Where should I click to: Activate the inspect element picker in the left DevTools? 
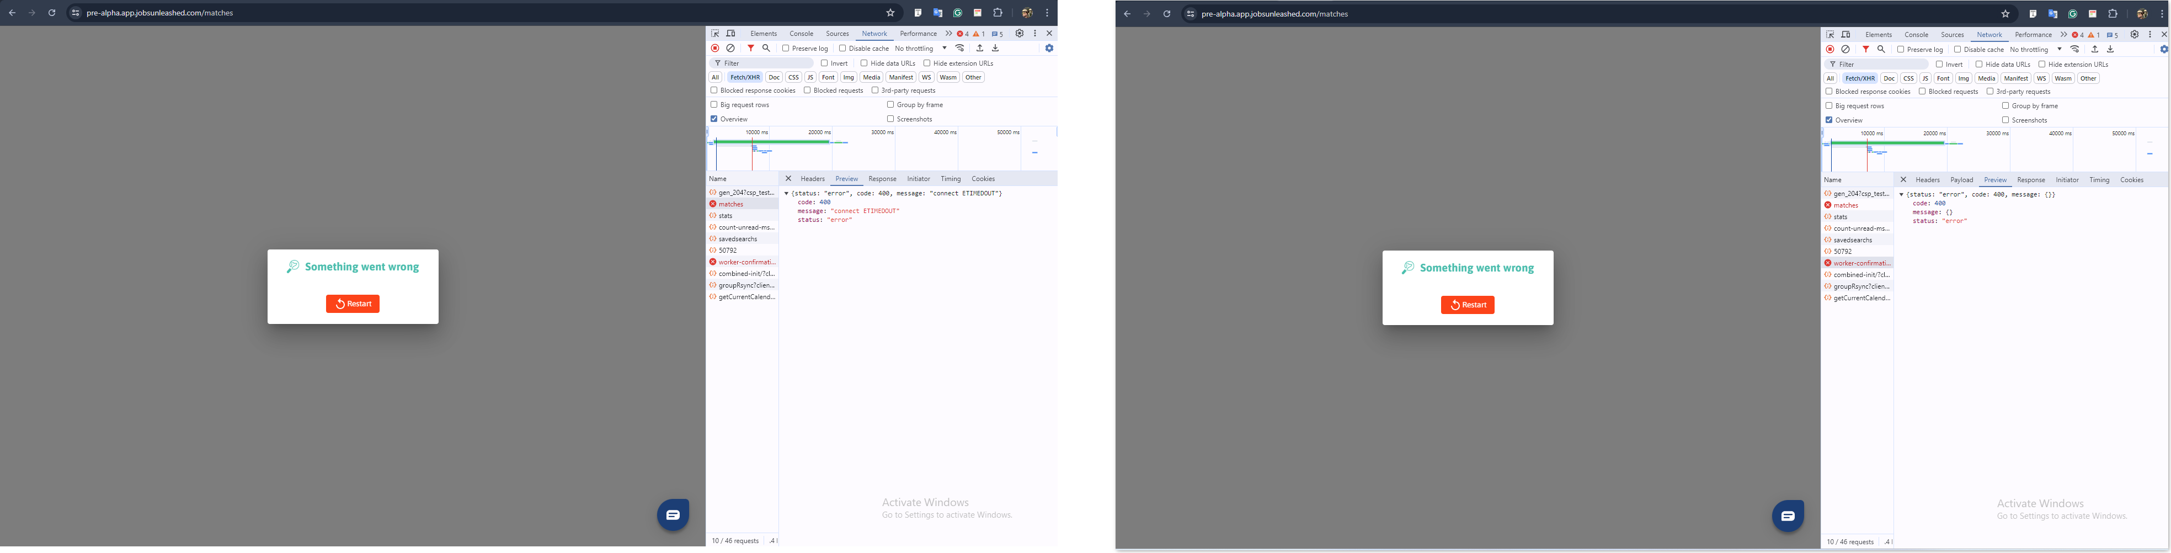(x=716, y=34)
